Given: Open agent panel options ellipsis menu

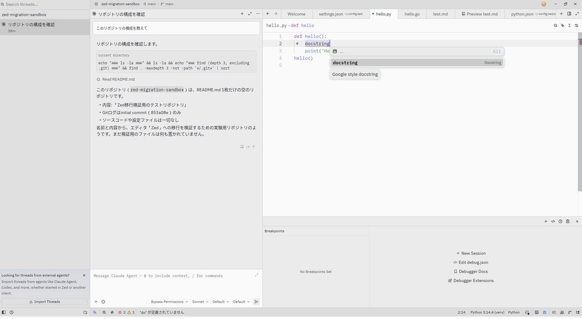Looking at the screenshot, I should click(258, 14).
